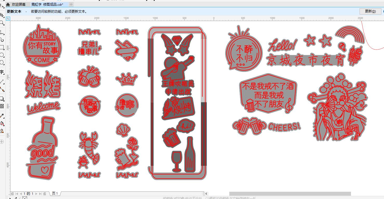Click the no-color X swatch at bottom
384x199 pixels.
tap(25, 198)
